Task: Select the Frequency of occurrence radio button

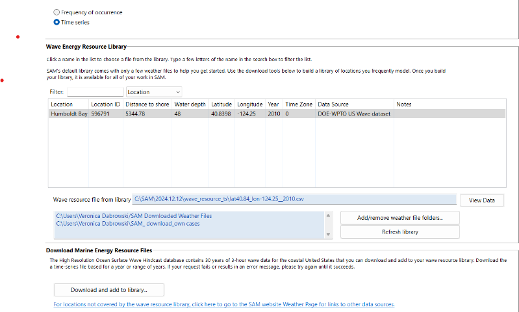Action: pos(57,12)
